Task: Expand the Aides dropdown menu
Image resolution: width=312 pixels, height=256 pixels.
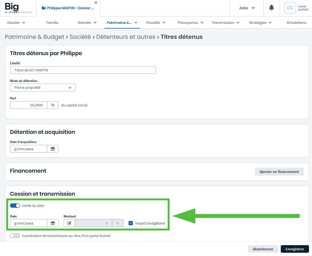Action: tap(247, 8)
